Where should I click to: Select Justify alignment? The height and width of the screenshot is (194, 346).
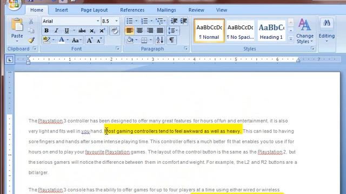(x=160, y=31)
